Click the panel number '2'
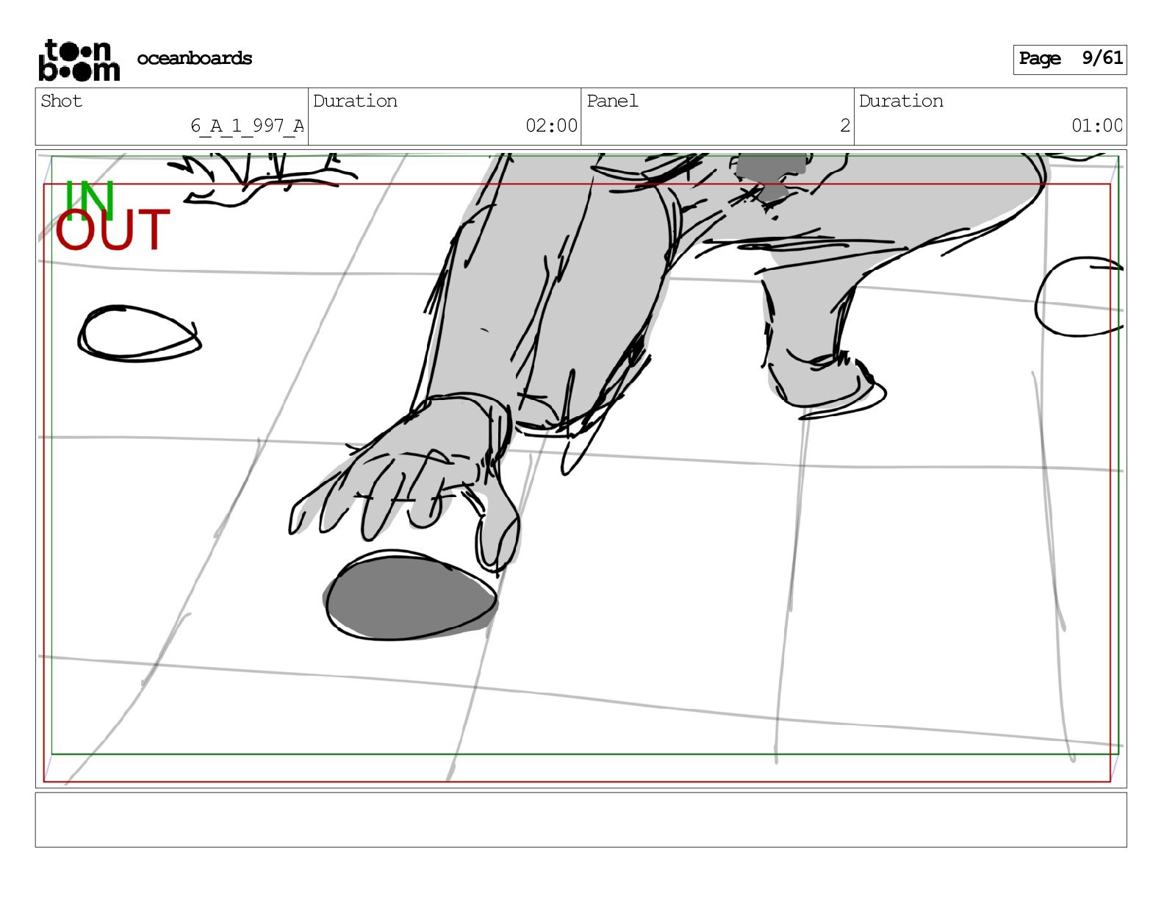The width and height of the screenshot is (1164, 900). pyautogui.click(x=845, y=126)
